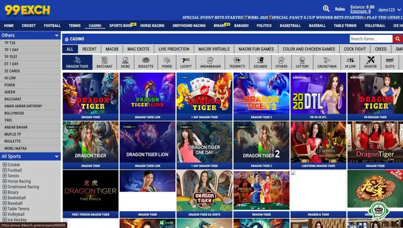This screenshot has width=403, height=228.
Task: Open the demo123 account dropdown
Action: (x=389, y=10)
